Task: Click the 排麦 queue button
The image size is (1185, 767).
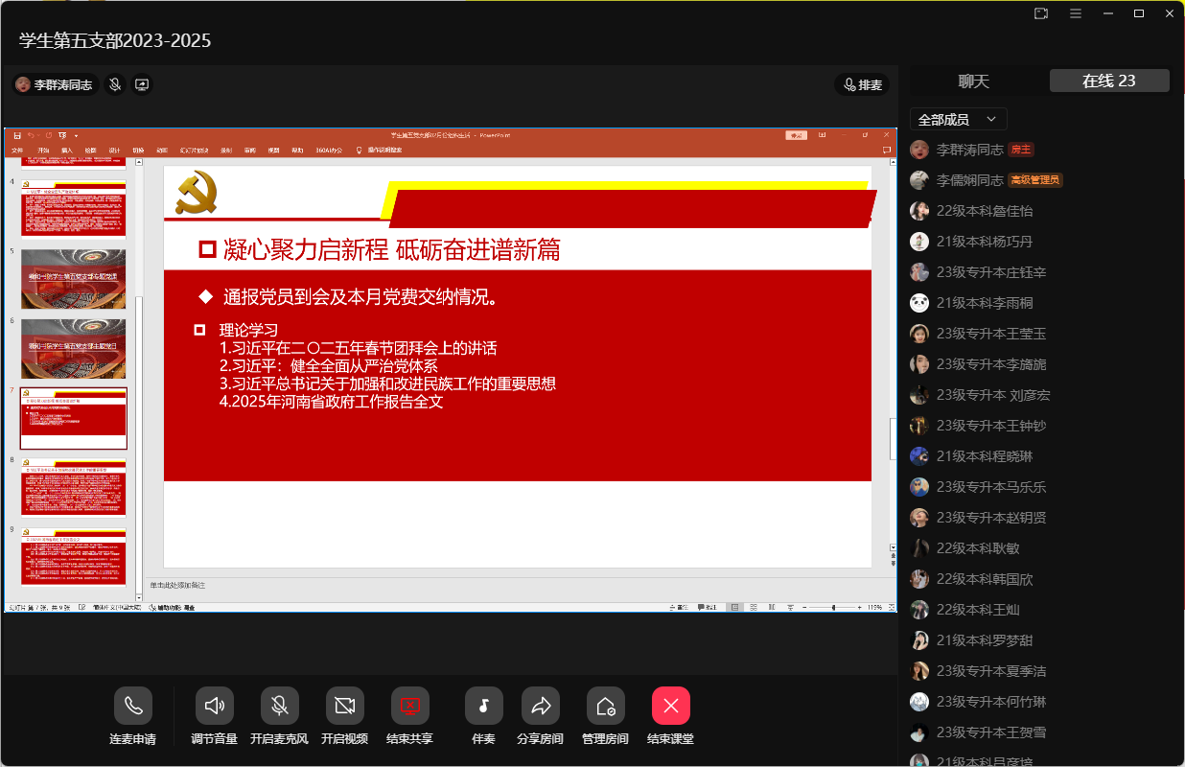Action: [861, 84]
